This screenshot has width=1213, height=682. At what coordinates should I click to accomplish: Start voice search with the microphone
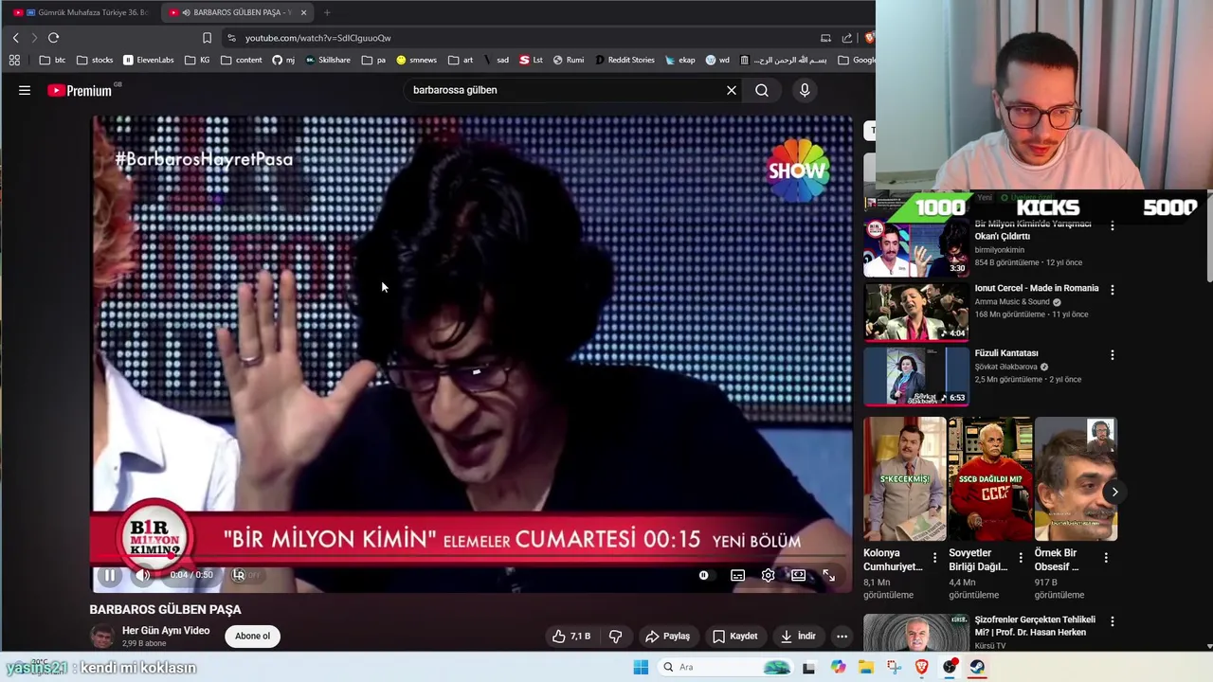pyautogui.click(x=805, y=90)
